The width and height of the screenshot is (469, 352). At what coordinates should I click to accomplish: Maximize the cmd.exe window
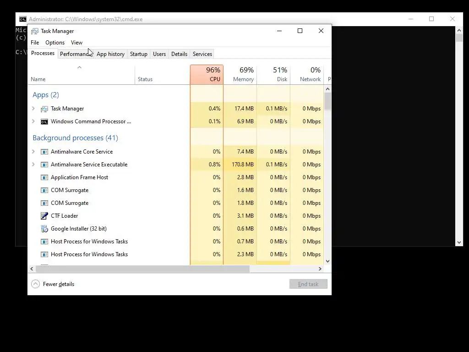(x=431, y=19)
